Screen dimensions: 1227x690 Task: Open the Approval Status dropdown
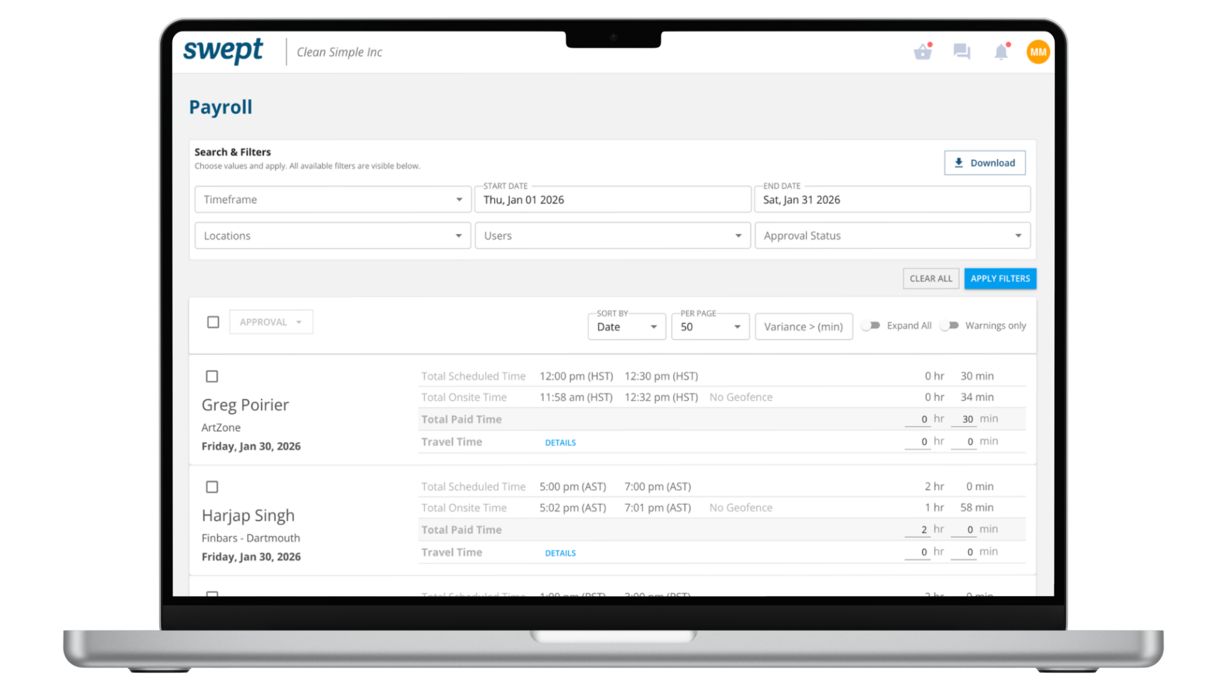[x=893, y=236]
